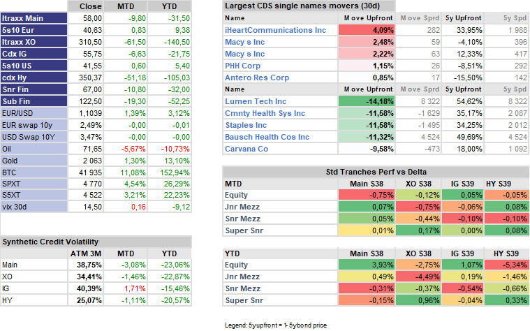Click MTD Equity IG S39 cell 0,05%

pyautogui.click(x=462, y=195)
